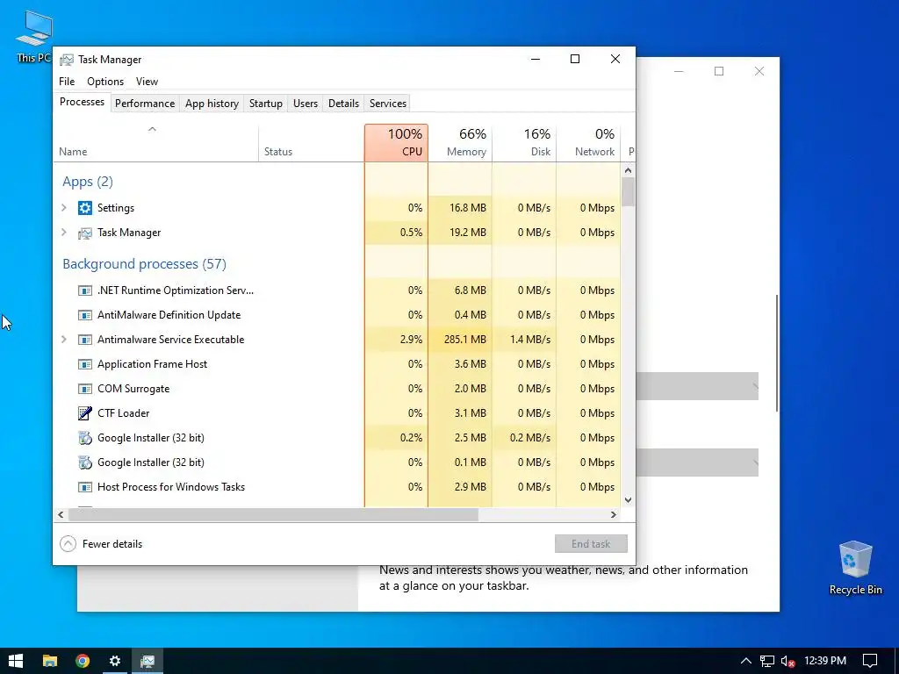Switch to the Details tab
The width and height of the screenshot is (899, 674).
tap(343, 104)
